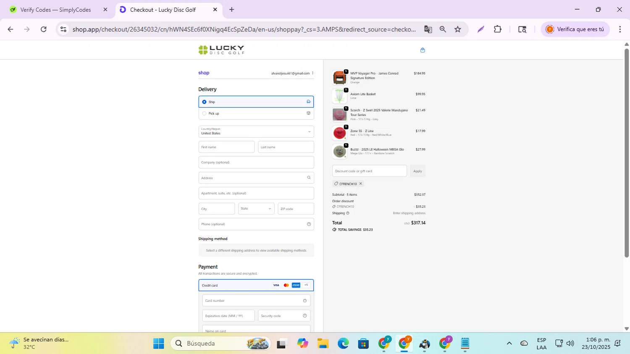
Task: Click the Shop Pay logo
Action: coord(204,73)
